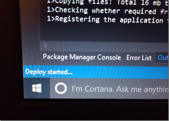Screen dimensions: 169x121
Task: Switch to the Package Manager Console tab
Action: click(x=82, y=57)
